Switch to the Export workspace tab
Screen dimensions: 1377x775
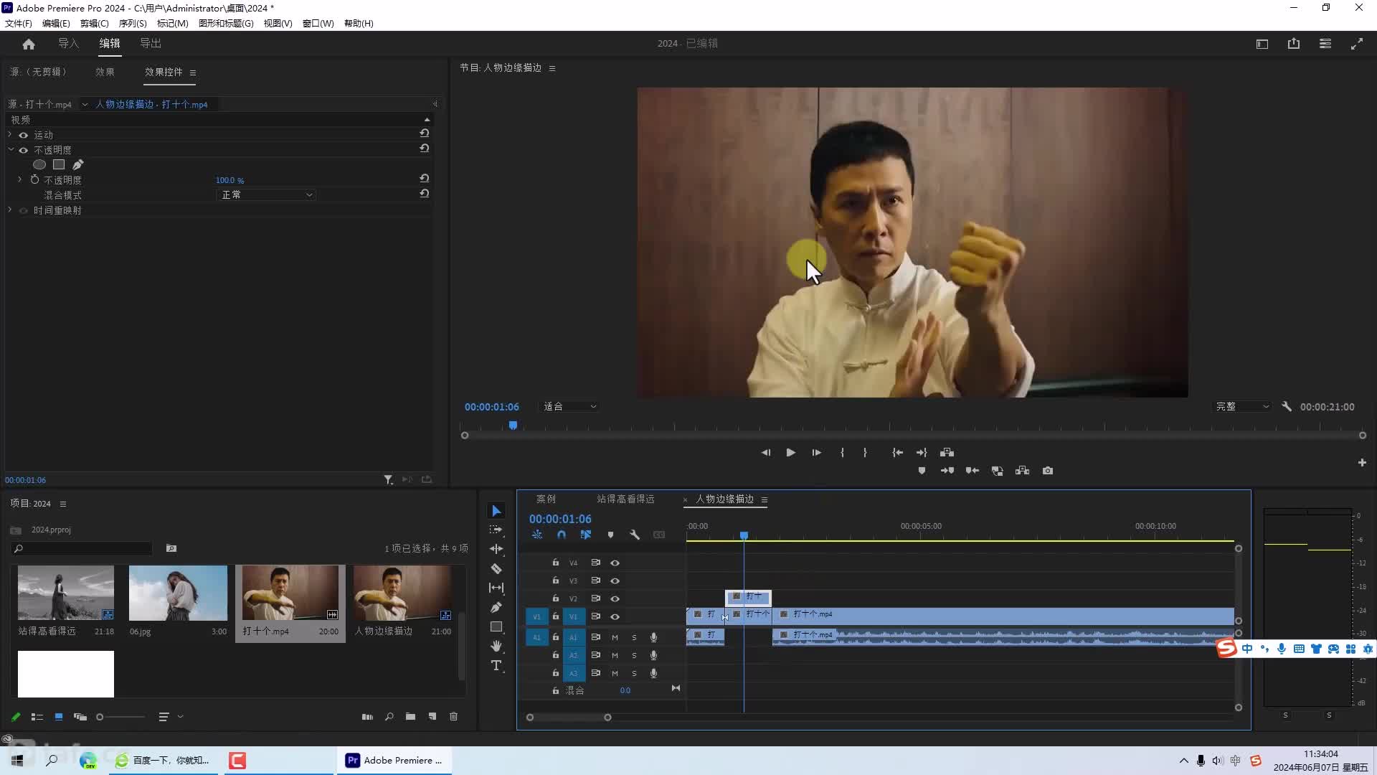pos(151,44)
